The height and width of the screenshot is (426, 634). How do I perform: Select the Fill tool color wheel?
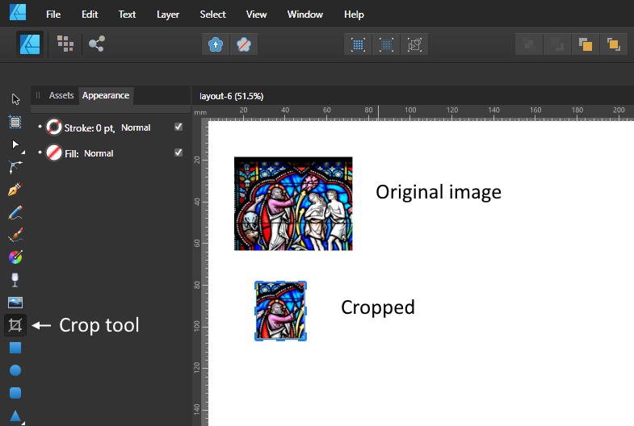tap(15, 257)
